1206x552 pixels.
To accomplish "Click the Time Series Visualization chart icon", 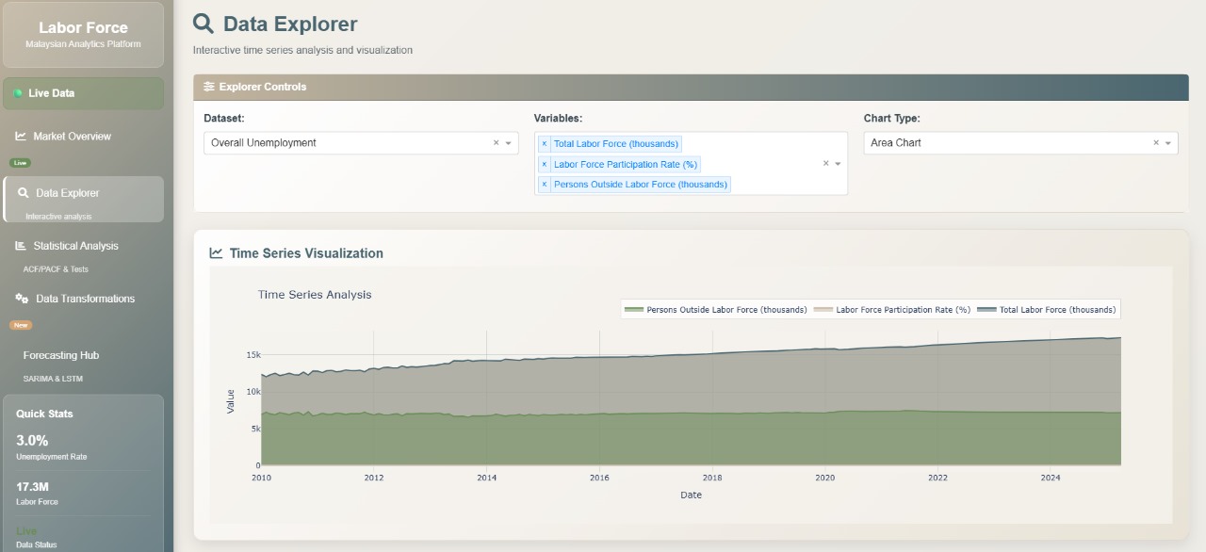I will coord(217,253).
